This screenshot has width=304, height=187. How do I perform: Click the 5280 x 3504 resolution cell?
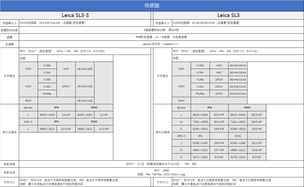click(200, 129)
